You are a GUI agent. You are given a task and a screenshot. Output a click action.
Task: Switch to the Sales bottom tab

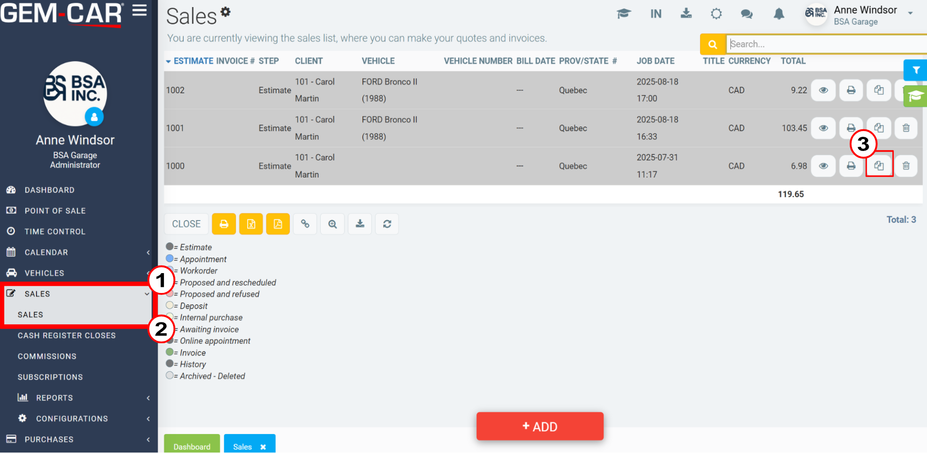pyautogui.click(x=243, y=447)
